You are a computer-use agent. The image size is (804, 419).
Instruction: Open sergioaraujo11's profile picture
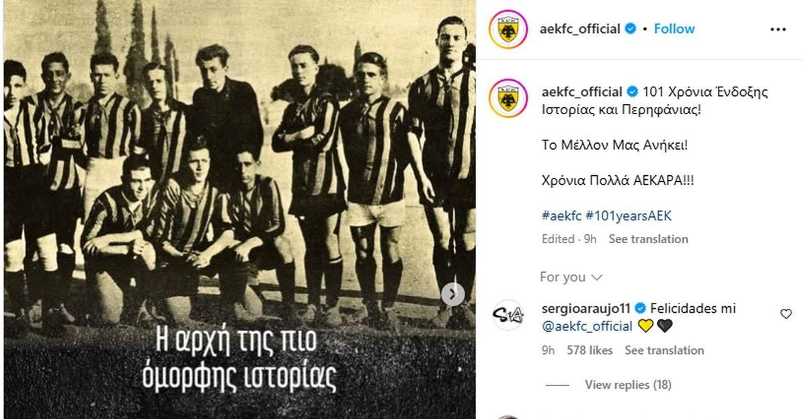tap(508, 315)
